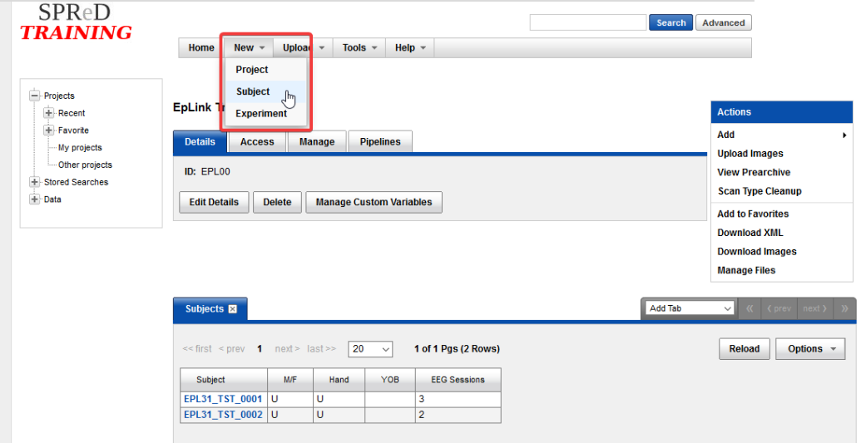Expand the Stored Searches node
866x443 pixels.
click(x=35, y=182)
